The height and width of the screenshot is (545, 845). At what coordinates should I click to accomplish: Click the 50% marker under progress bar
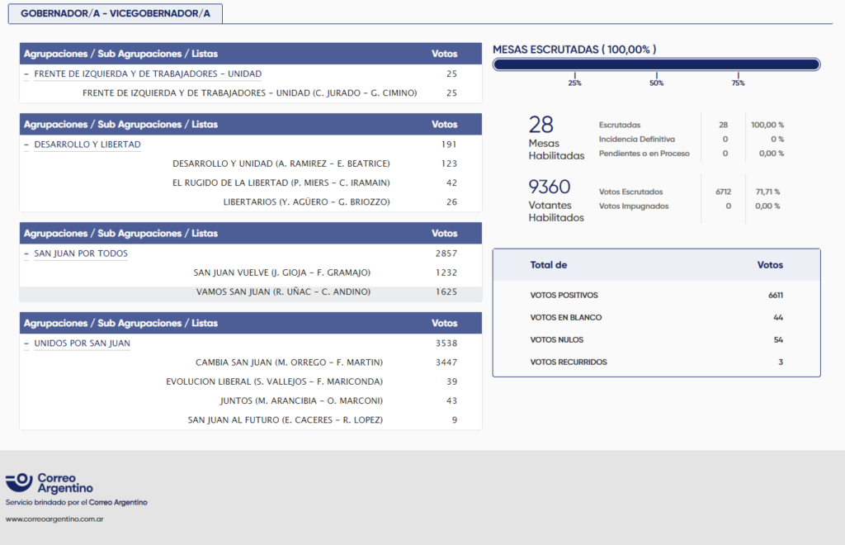pos(656,83)
